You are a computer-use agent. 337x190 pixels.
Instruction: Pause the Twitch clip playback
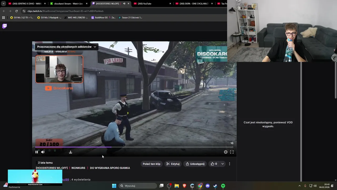coord(37,152)
